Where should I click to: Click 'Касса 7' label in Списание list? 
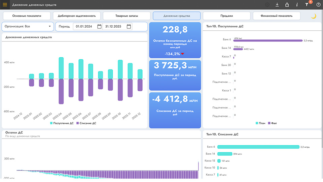pyautogui.click(x=210, y=175)
